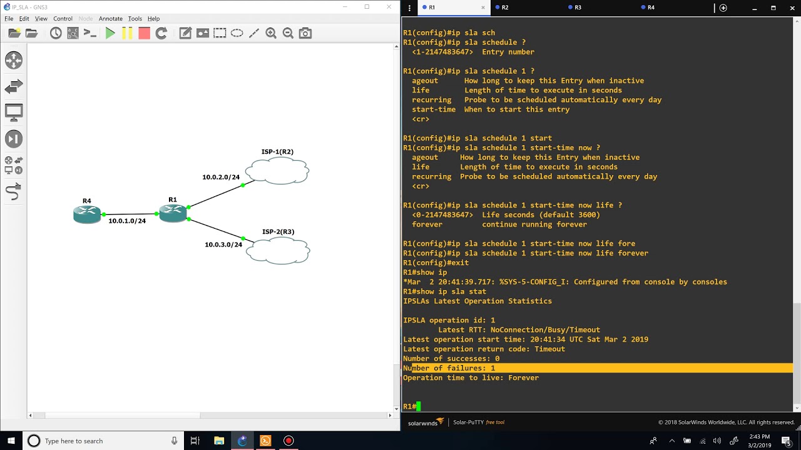Click the Windows Start button
Image resolution: width=801 pixels, height=450 pixels.
click(x=11, y=441)
